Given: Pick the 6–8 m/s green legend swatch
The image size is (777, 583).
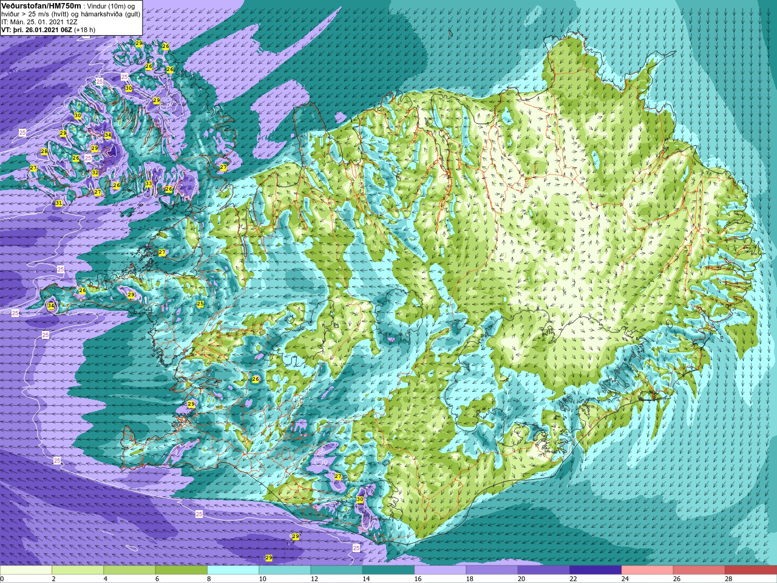Looking at the screenshot, I should coord(181,570).
